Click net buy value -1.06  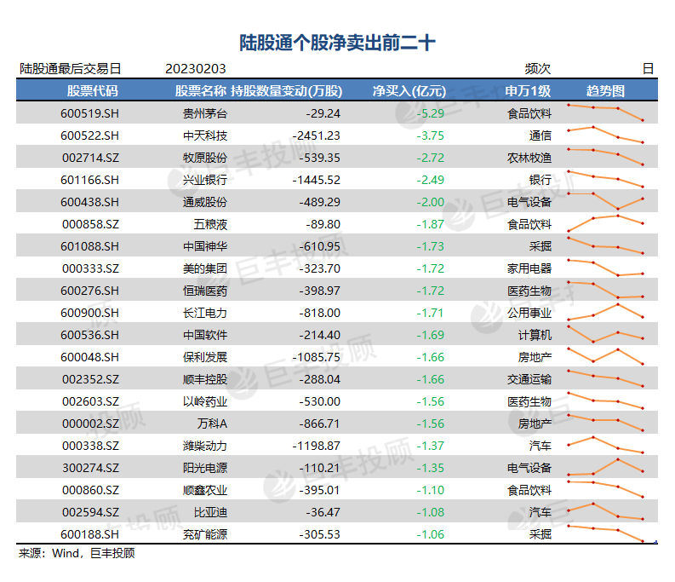[430, 534]
